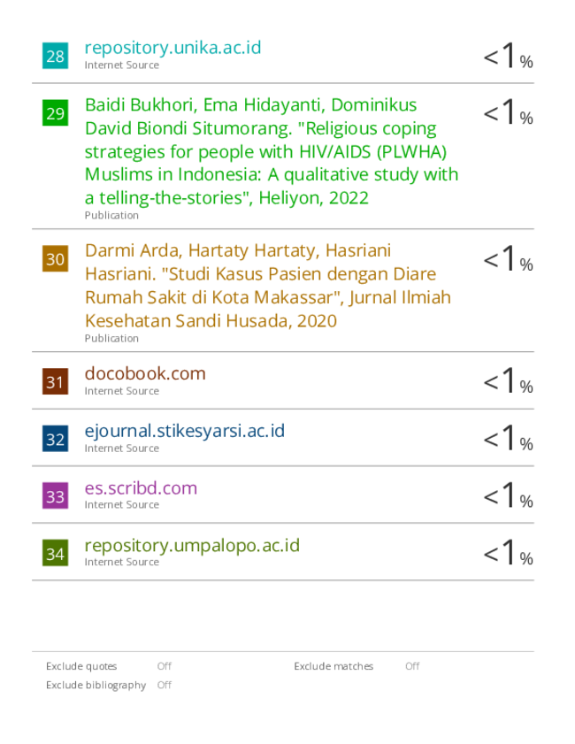Click the brown source badge numbered 31

click(55, 381)
